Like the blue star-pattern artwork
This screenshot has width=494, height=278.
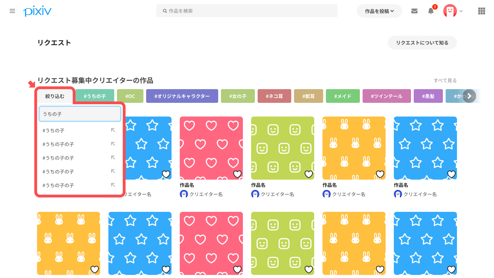[451, 174]
